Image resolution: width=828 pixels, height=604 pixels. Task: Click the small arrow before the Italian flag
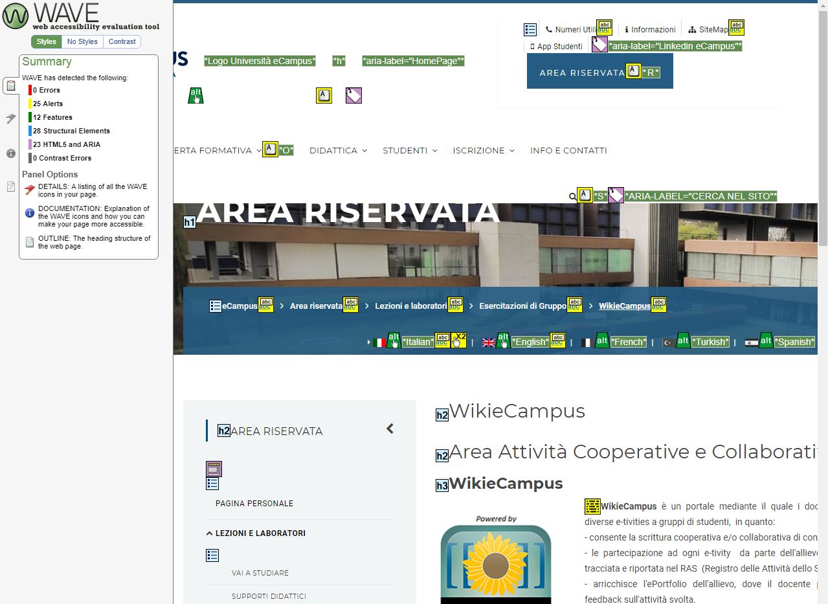coord(369,342)
